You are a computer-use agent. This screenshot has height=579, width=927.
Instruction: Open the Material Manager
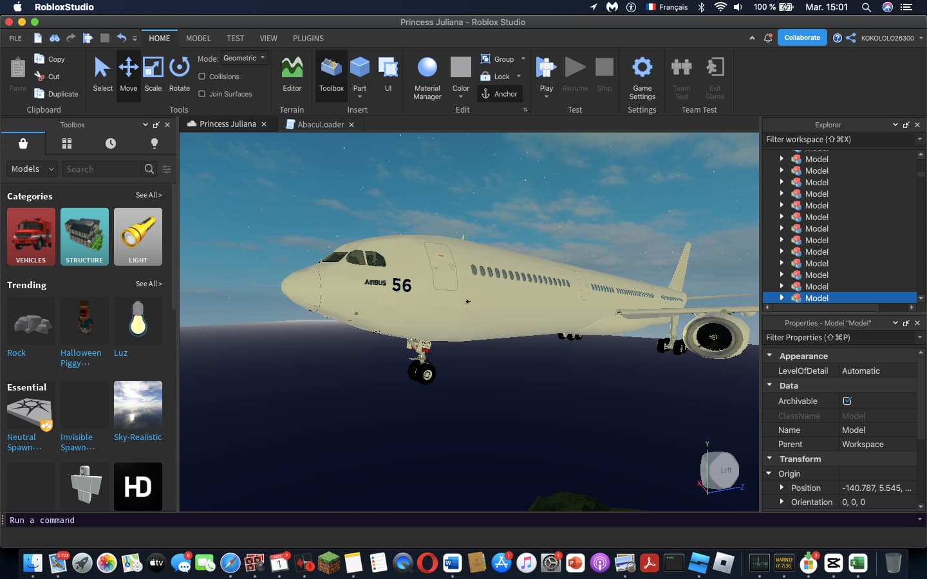[427, 77]
